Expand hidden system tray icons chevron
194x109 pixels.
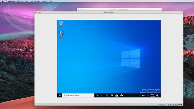pyautogui.click(x=140, y=95)
